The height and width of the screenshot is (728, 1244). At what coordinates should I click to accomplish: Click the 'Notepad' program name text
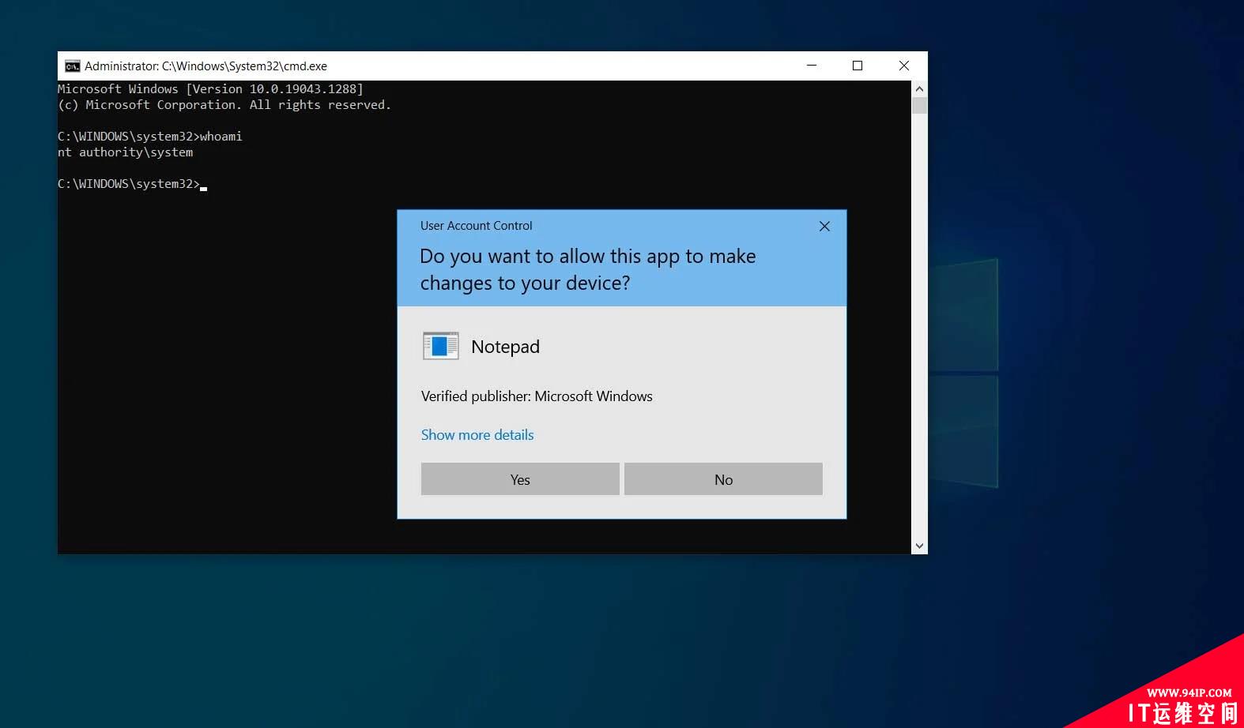(x=505, y=347)
